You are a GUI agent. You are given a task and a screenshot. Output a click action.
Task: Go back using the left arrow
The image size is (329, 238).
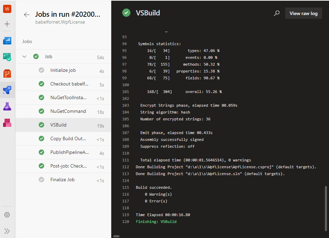[27, 15]
